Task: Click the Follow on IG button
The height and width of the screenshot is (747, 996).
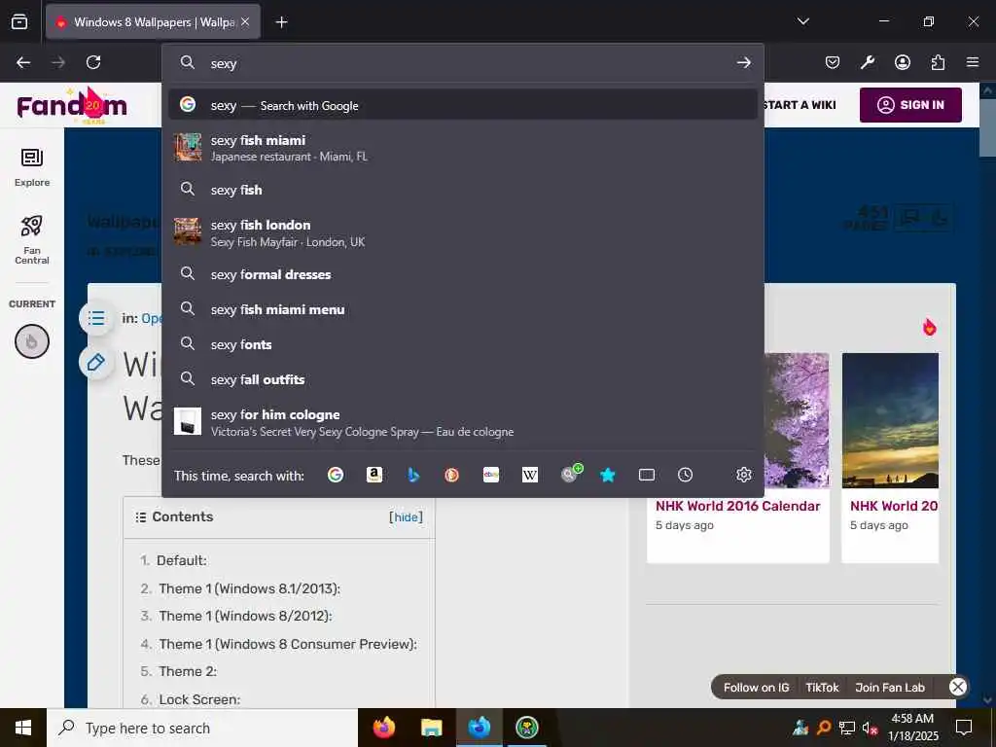Action: tap(756, 688)
